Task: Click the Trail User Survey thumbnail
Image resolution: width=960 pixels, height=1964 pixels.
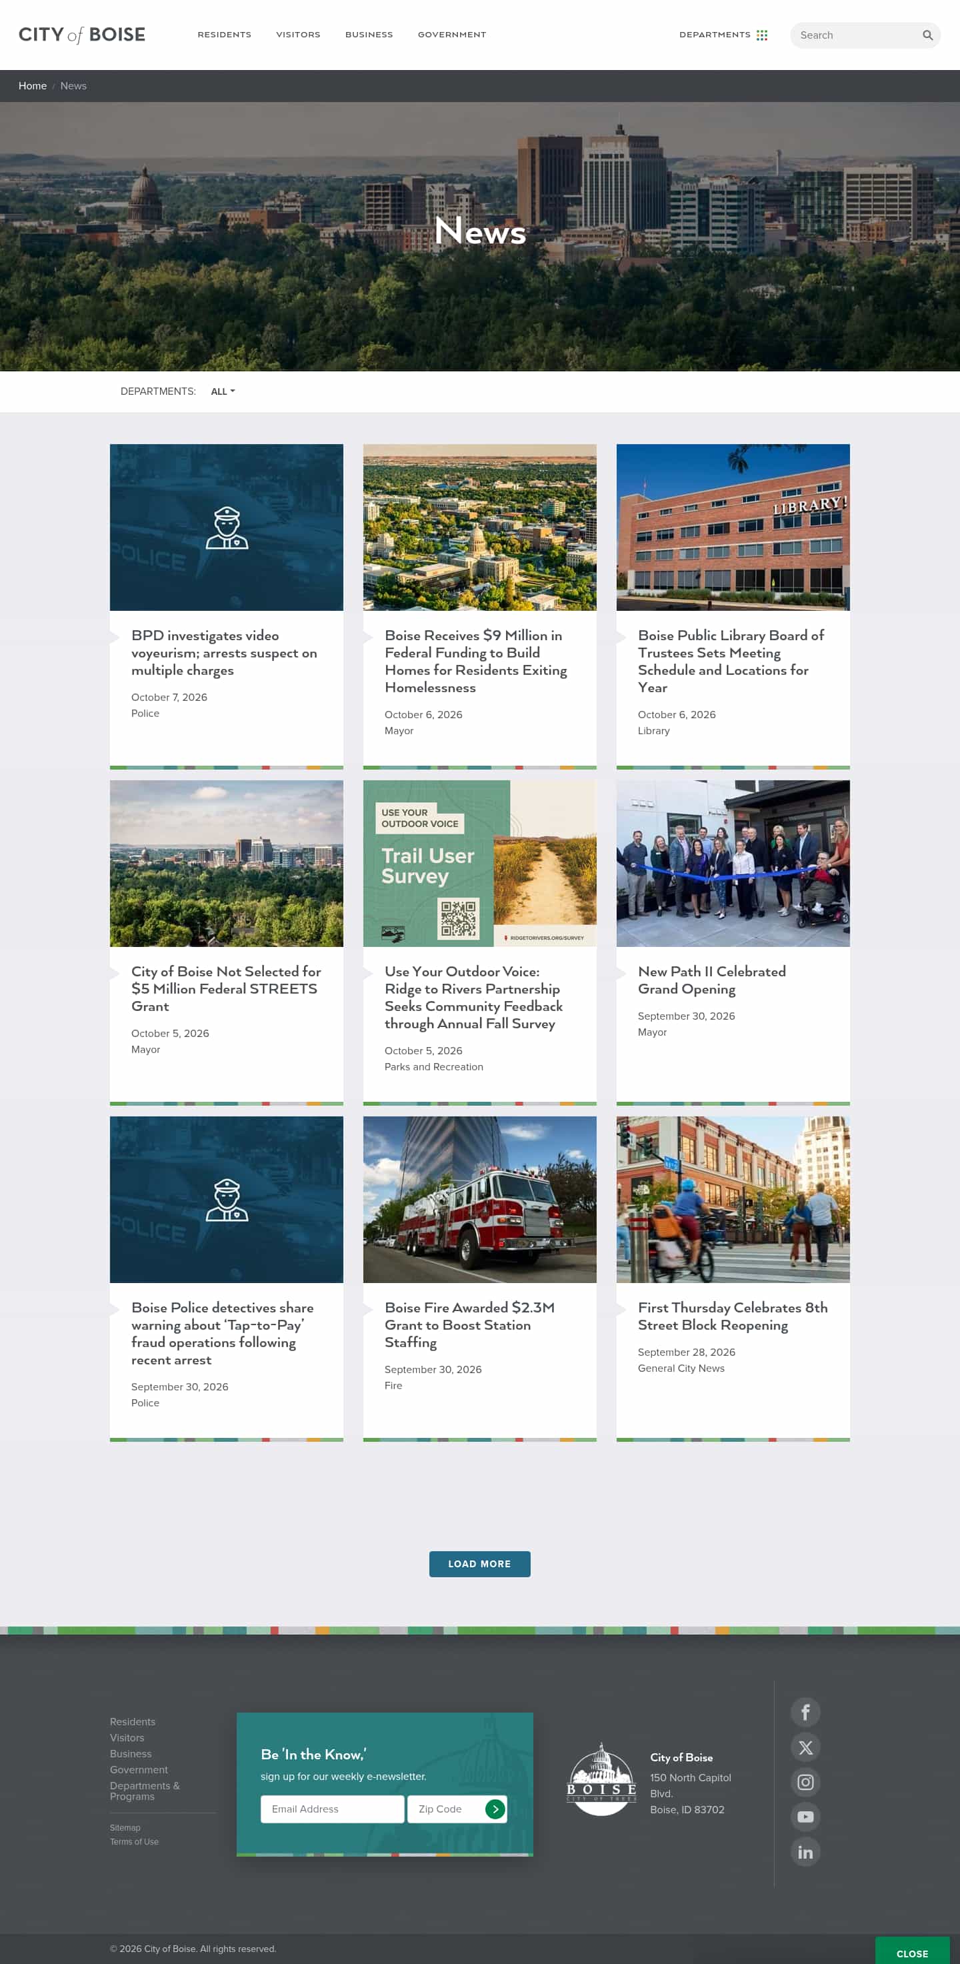Action: coord(480,863)
